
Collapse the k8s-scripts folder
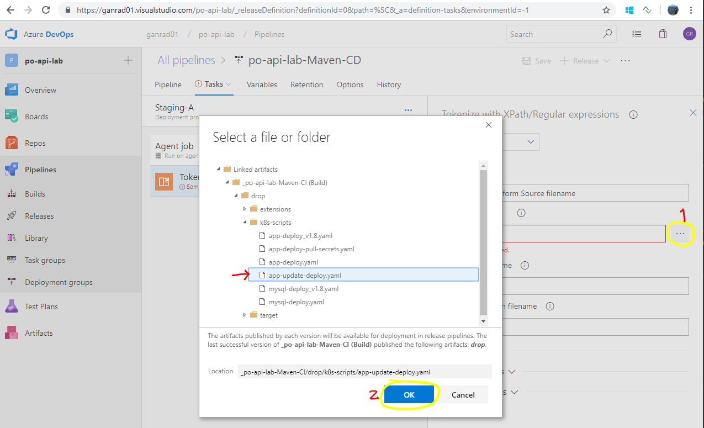point(245,223)
